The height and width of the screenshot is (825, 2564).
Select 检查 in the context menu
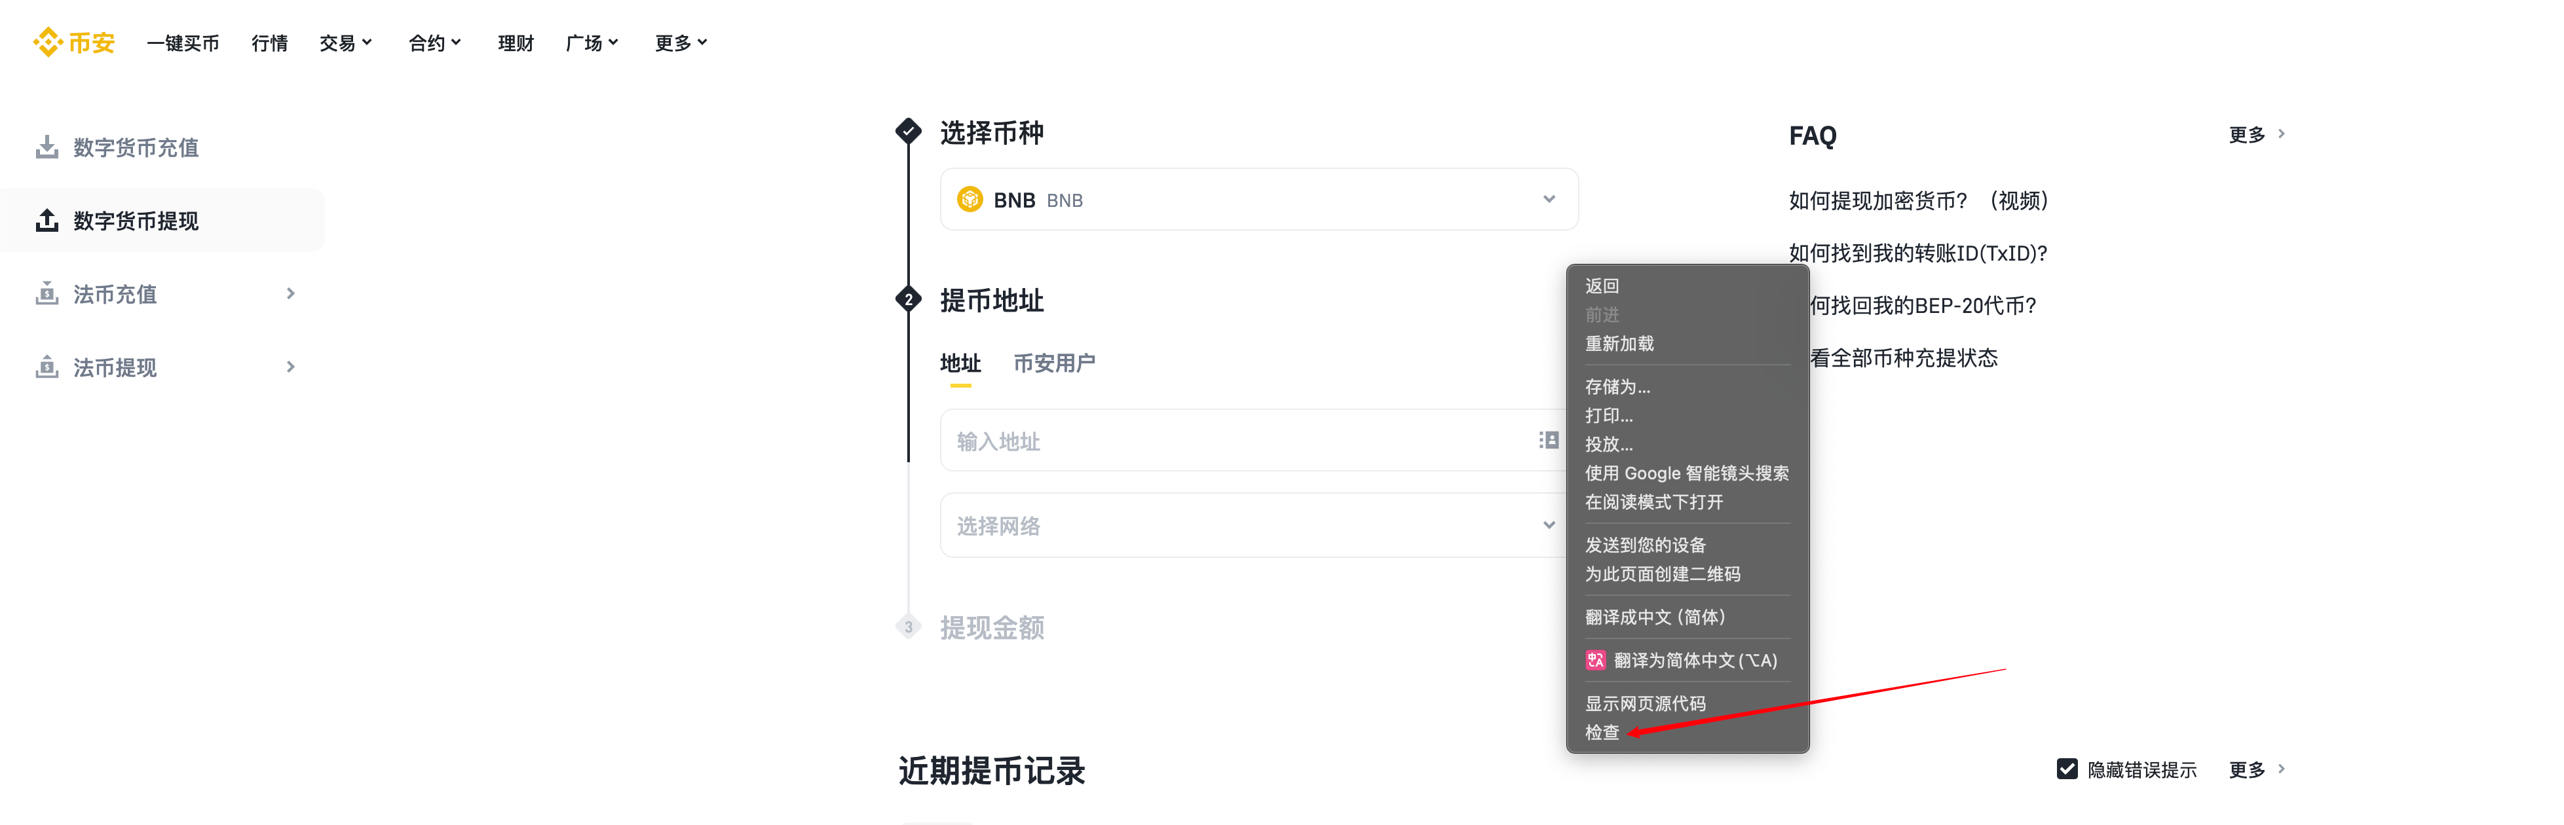[x=1602, y=733]
